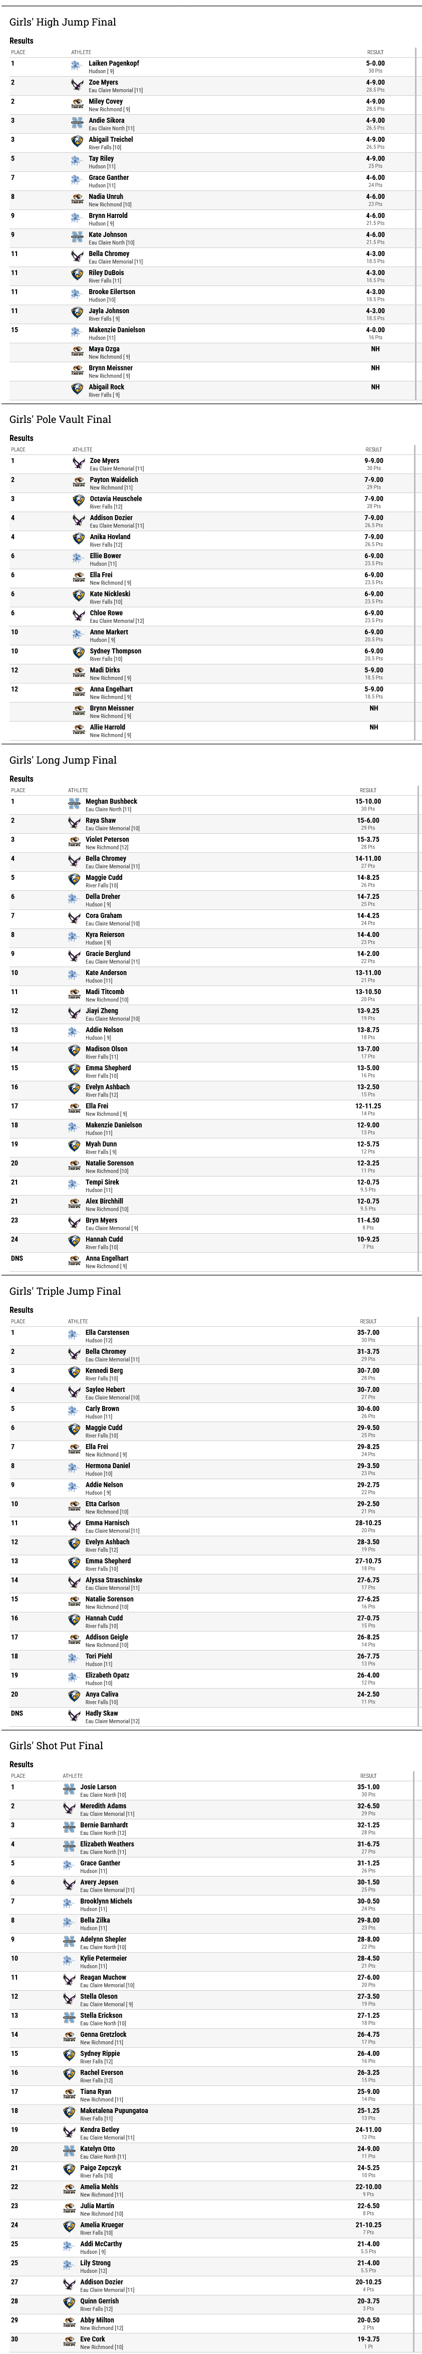Screen dimensions: 422x2354
Task: Select Saylee Hebert in Triple Jump results
Action: tap(105, 1389)
